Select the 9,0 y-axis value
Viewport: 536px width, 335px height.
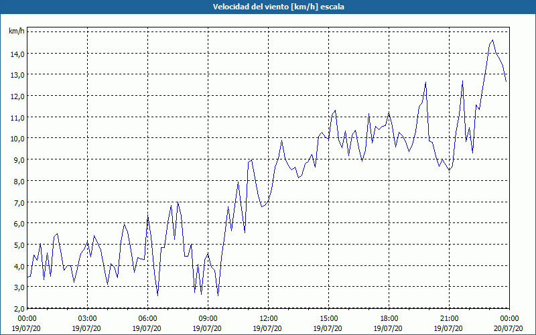pos(19,160)
